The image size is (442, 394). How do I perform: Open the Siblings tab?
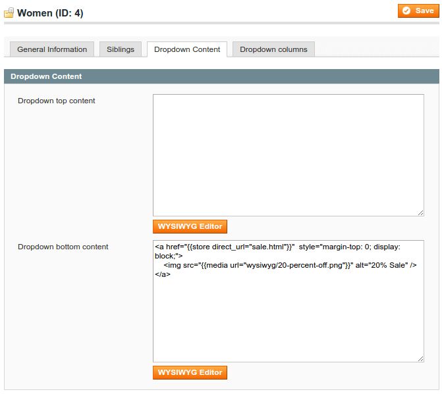click(121, 49)
